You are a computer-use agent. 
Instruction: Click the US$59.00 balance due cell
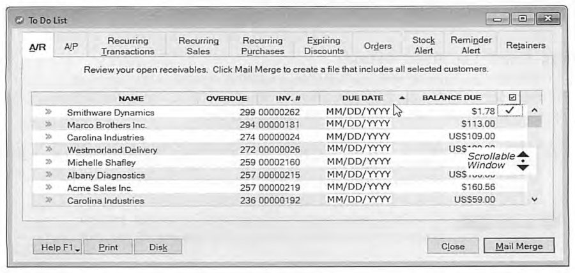coord(475,200)
